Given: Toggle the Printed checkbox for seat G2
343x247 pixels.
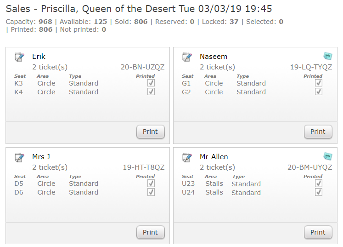Looking at the screenshot, I should (x=319, y=92).
